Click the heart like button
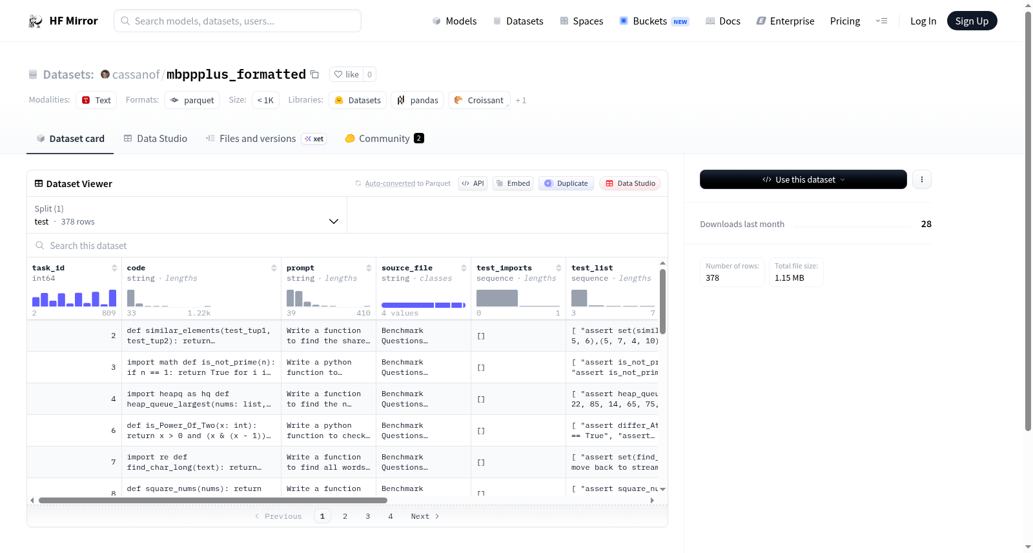 pyautogui.click(x=347, y=74)
